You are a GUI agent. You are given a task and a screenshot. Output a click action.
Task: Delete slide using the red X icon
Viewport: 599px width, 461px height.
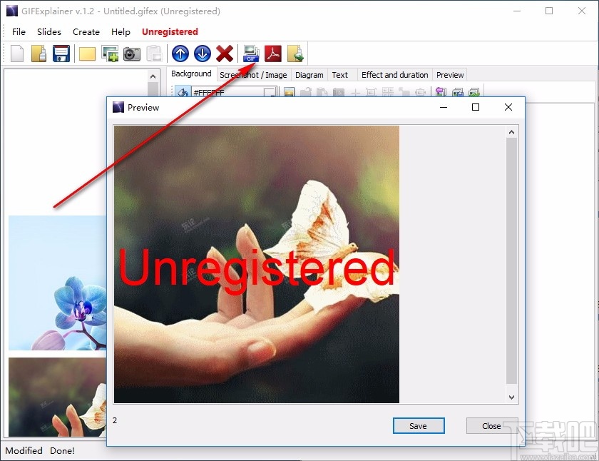coord(225,54)
